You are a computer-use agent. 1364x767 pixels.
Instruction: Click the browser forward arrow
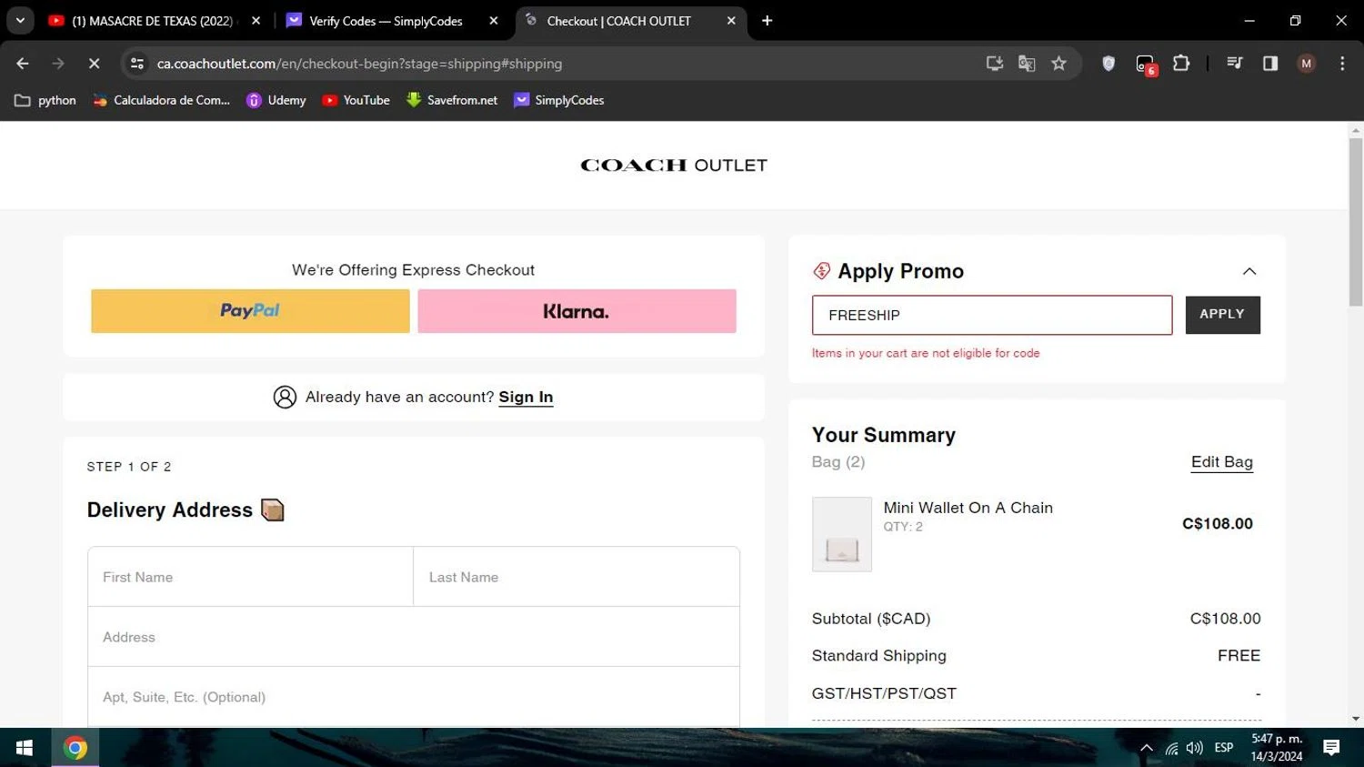(58, 64)
